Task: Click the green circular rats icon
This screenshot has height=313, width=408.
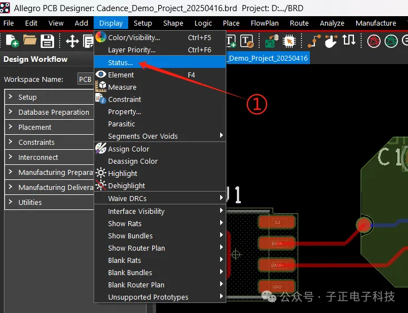Action: (391, 41)
